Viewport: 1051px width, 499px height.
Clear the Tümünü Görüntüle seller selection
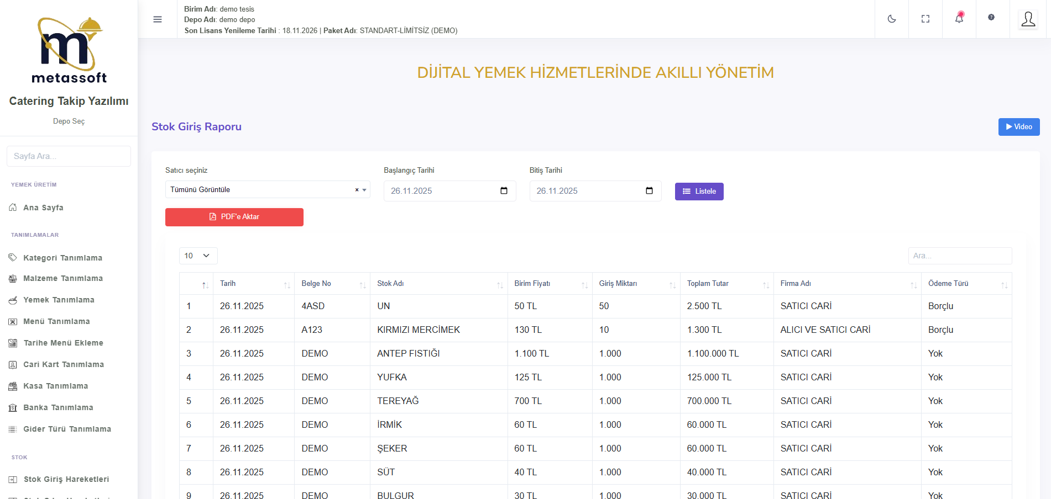point(357,190)
